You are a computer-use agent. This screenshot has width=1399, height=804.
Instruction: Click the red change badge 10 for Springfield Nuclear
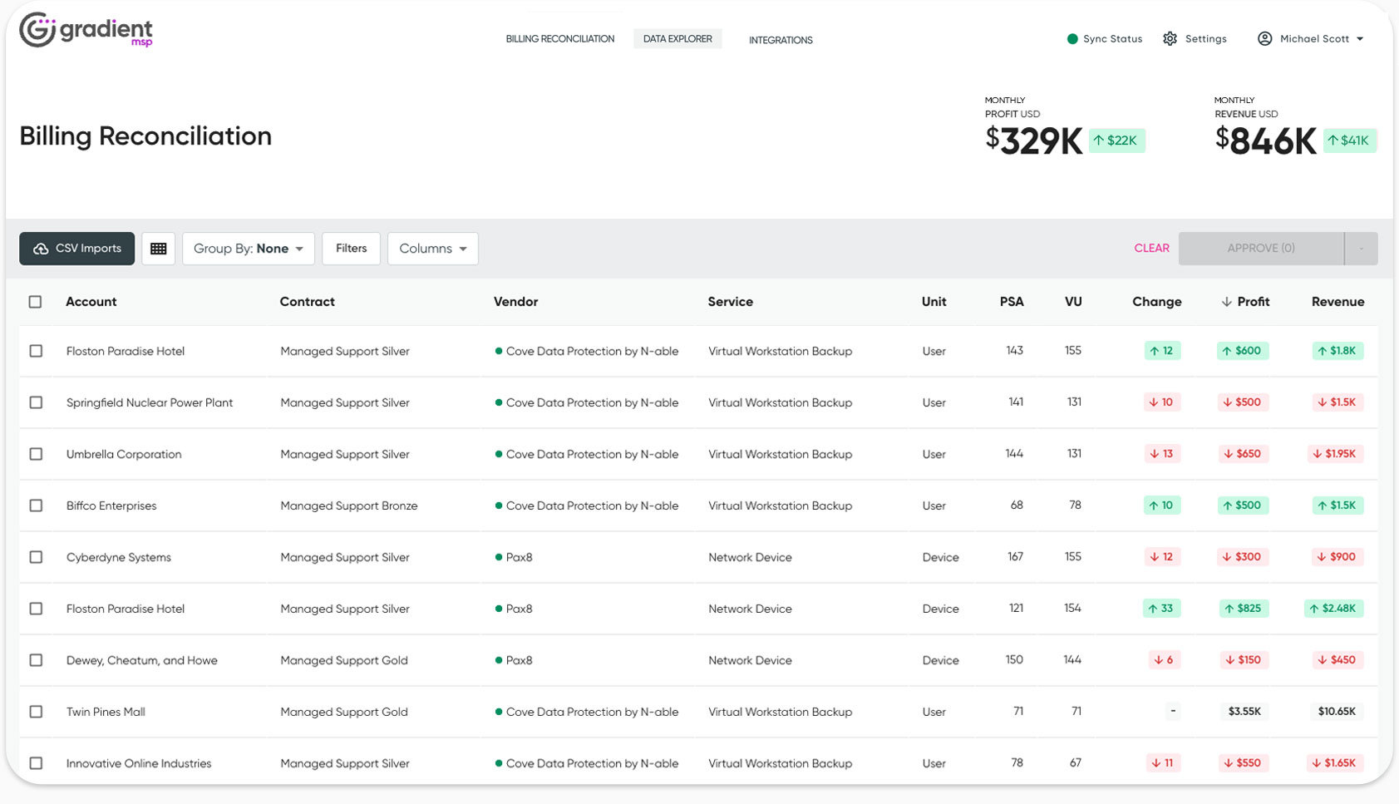(1162, 402)
